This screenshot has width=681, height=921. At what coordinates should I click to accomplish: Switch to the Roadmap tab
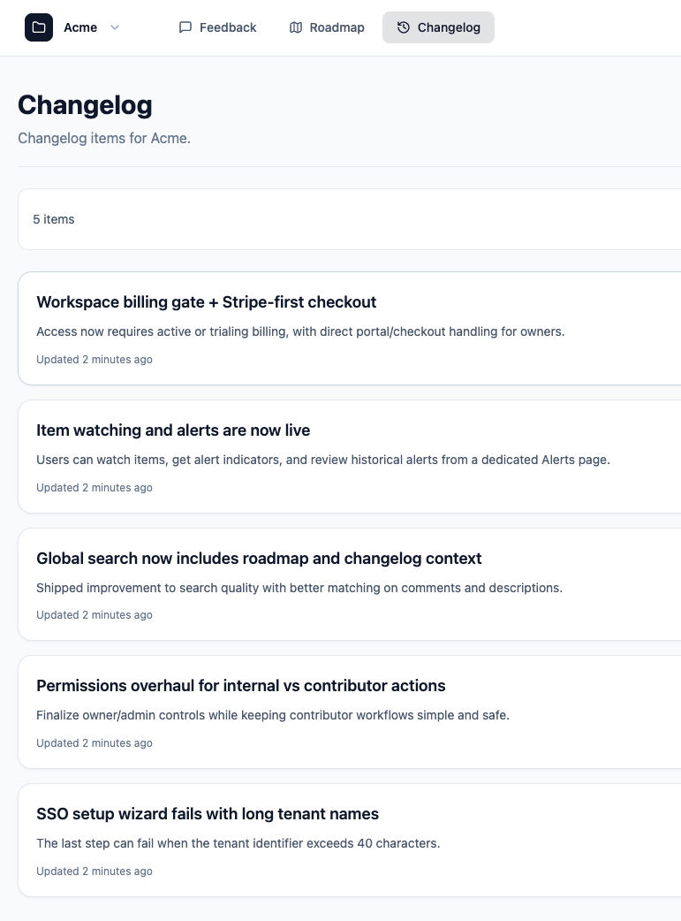pos(337,27)
